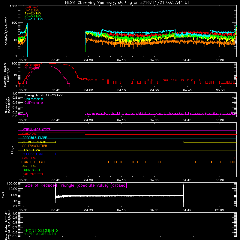Click the GAP_FLAG label
Image resolution: width=240 pixels, height=240 pixels.
(29, 133)
